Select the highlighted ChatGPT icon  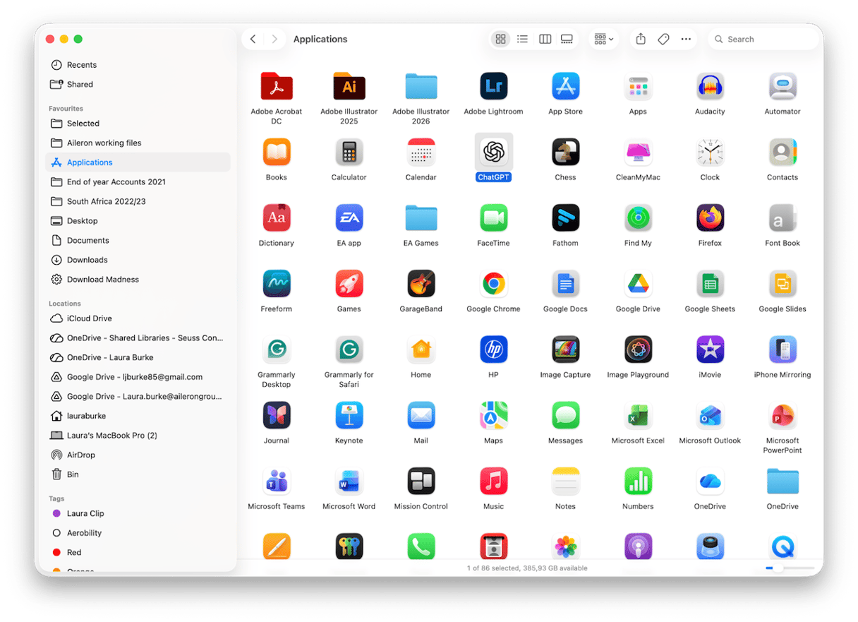pos(493,152)
